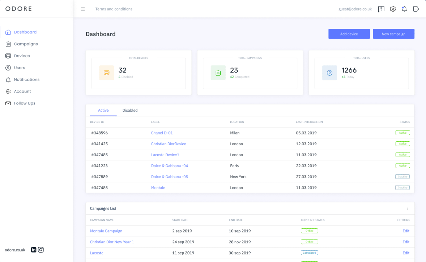Click the Dashboard home icon in sidebar
This screenshot has height=262, width=426.
(x=8, y=32)
